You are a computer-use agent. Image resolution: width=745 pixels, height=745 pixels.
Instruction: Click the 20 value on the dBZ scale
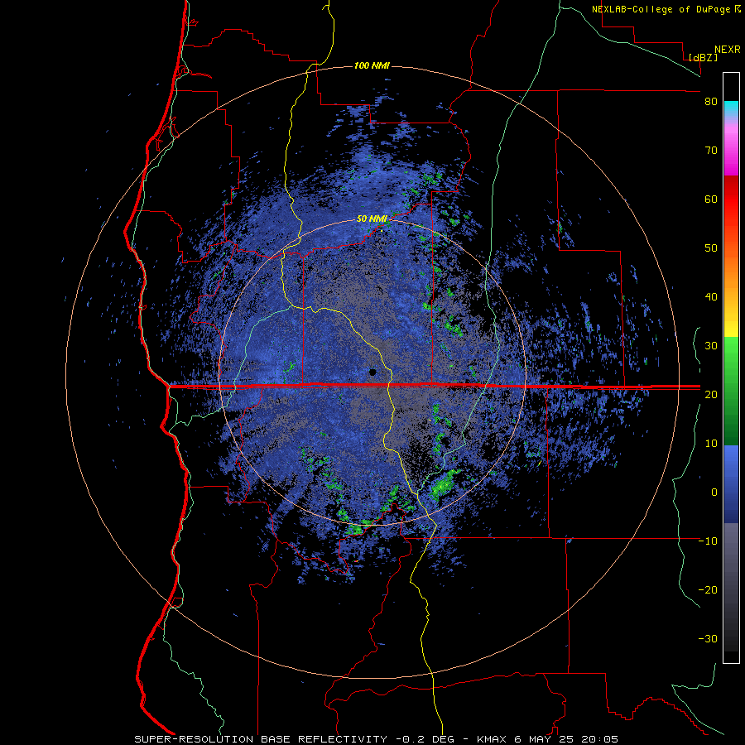pyautogui.click(x=711, y=394)
